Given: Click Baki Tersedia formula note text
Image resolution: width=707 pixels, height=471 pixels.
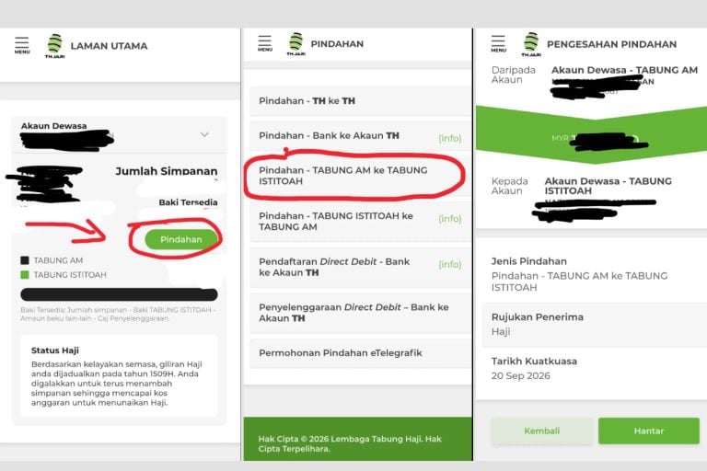Looking at the screenshot, I should click(117, 314).
